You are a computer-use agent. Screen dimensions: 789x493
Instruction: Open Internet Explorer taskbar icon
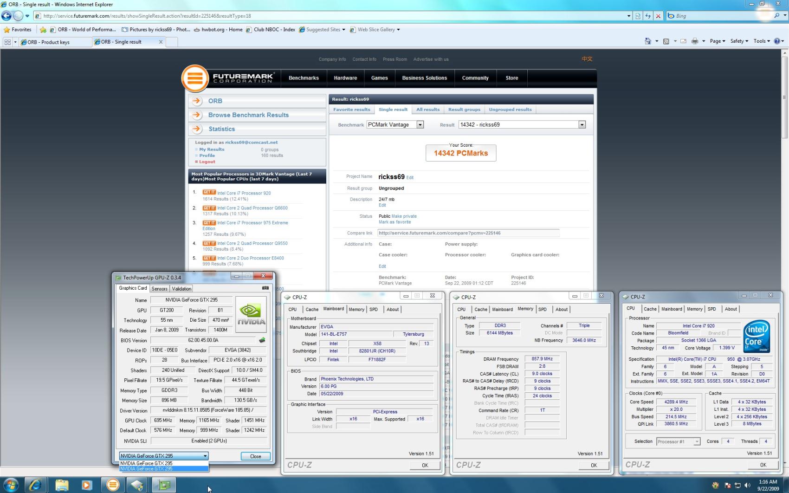pyautogui.click(x=35, y=485)
